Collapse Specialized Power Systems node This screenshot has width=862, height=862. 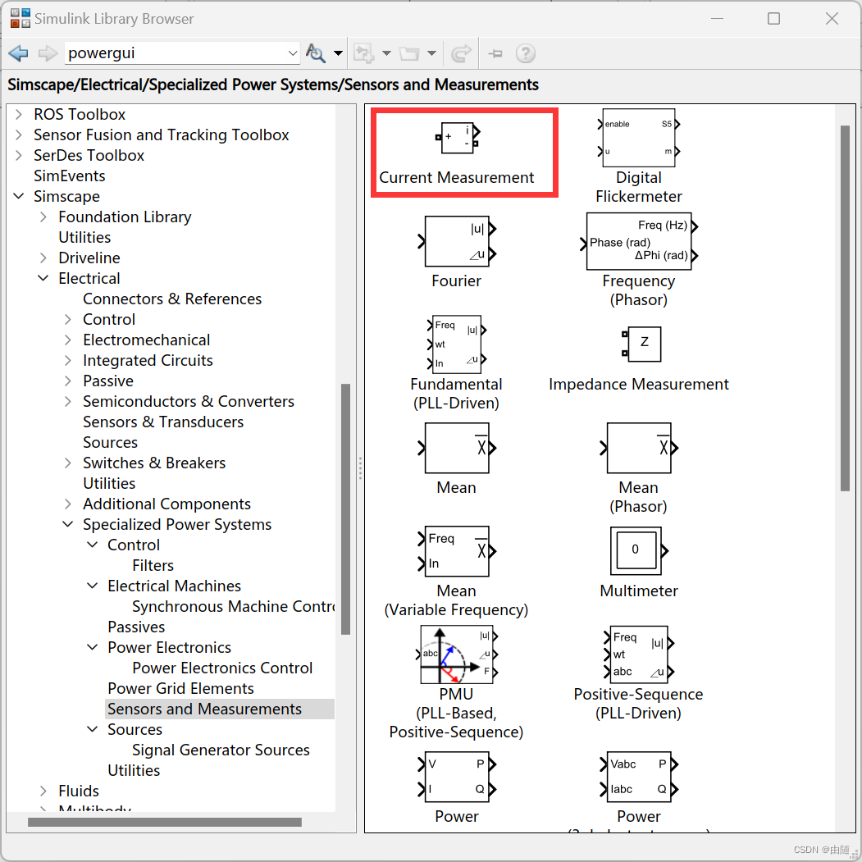[67, 524]
